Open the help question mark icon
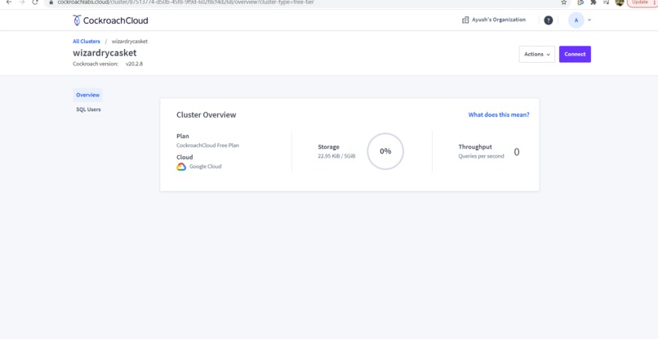658x339 pixels. pos(548,20)
